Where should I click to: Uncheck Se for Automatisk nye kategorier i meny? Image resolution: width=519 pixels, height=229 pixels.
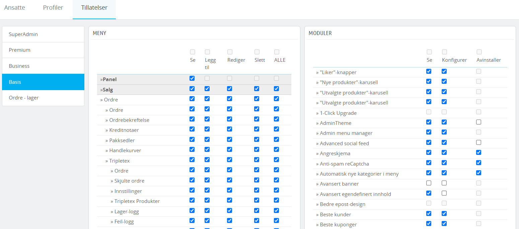[429, 173]
